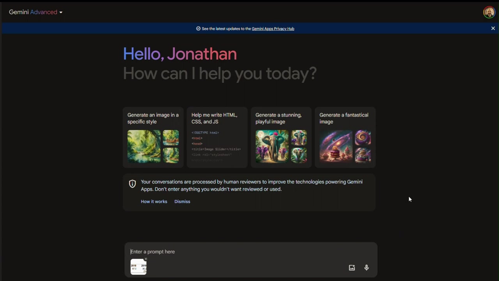The image size is (499, 281).
Task: Click the large jungle river painting preview
Action: (144, 146)
